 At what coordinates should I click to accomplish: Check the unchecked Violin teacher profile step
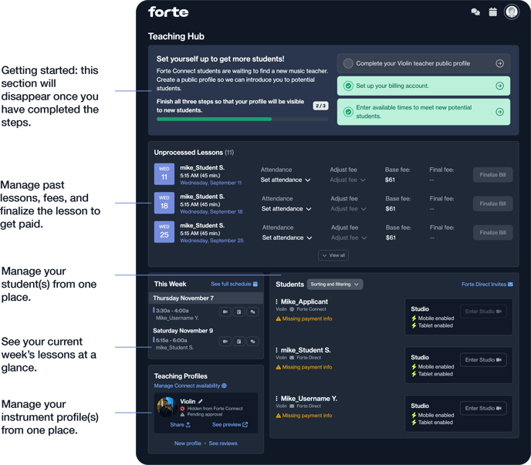(349, 64)
